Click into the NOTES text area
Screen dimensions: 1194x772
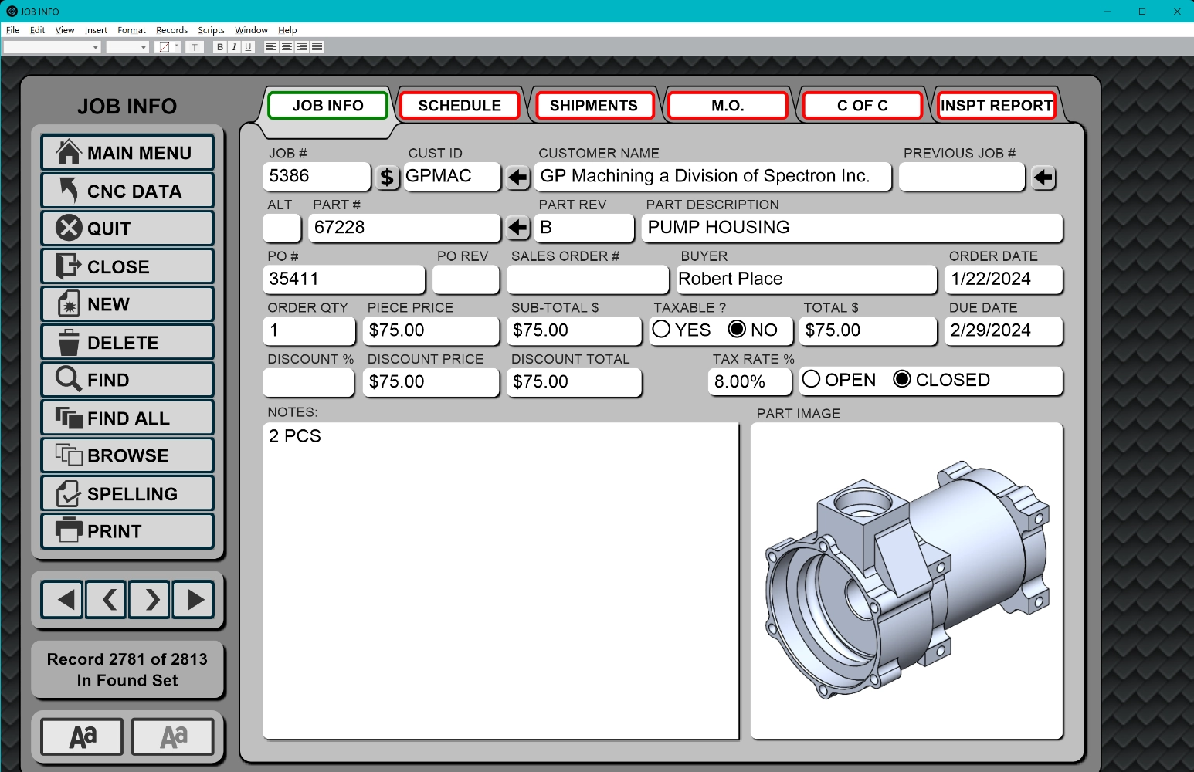[500, 579]
